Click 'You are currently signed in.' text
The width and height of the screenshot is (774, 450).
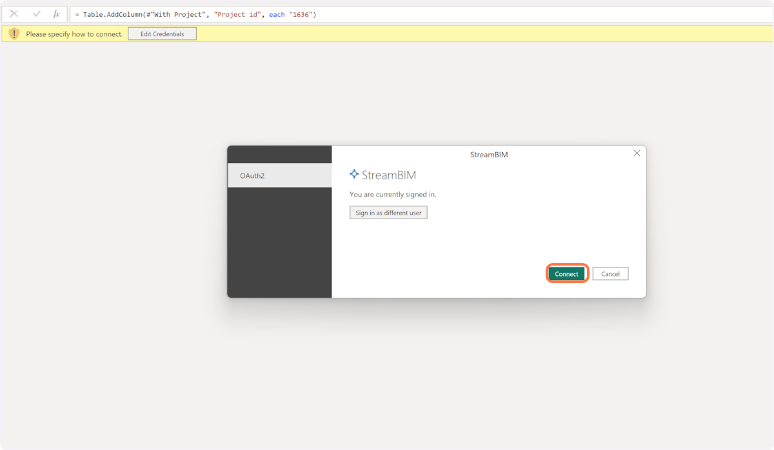[393, 194]
